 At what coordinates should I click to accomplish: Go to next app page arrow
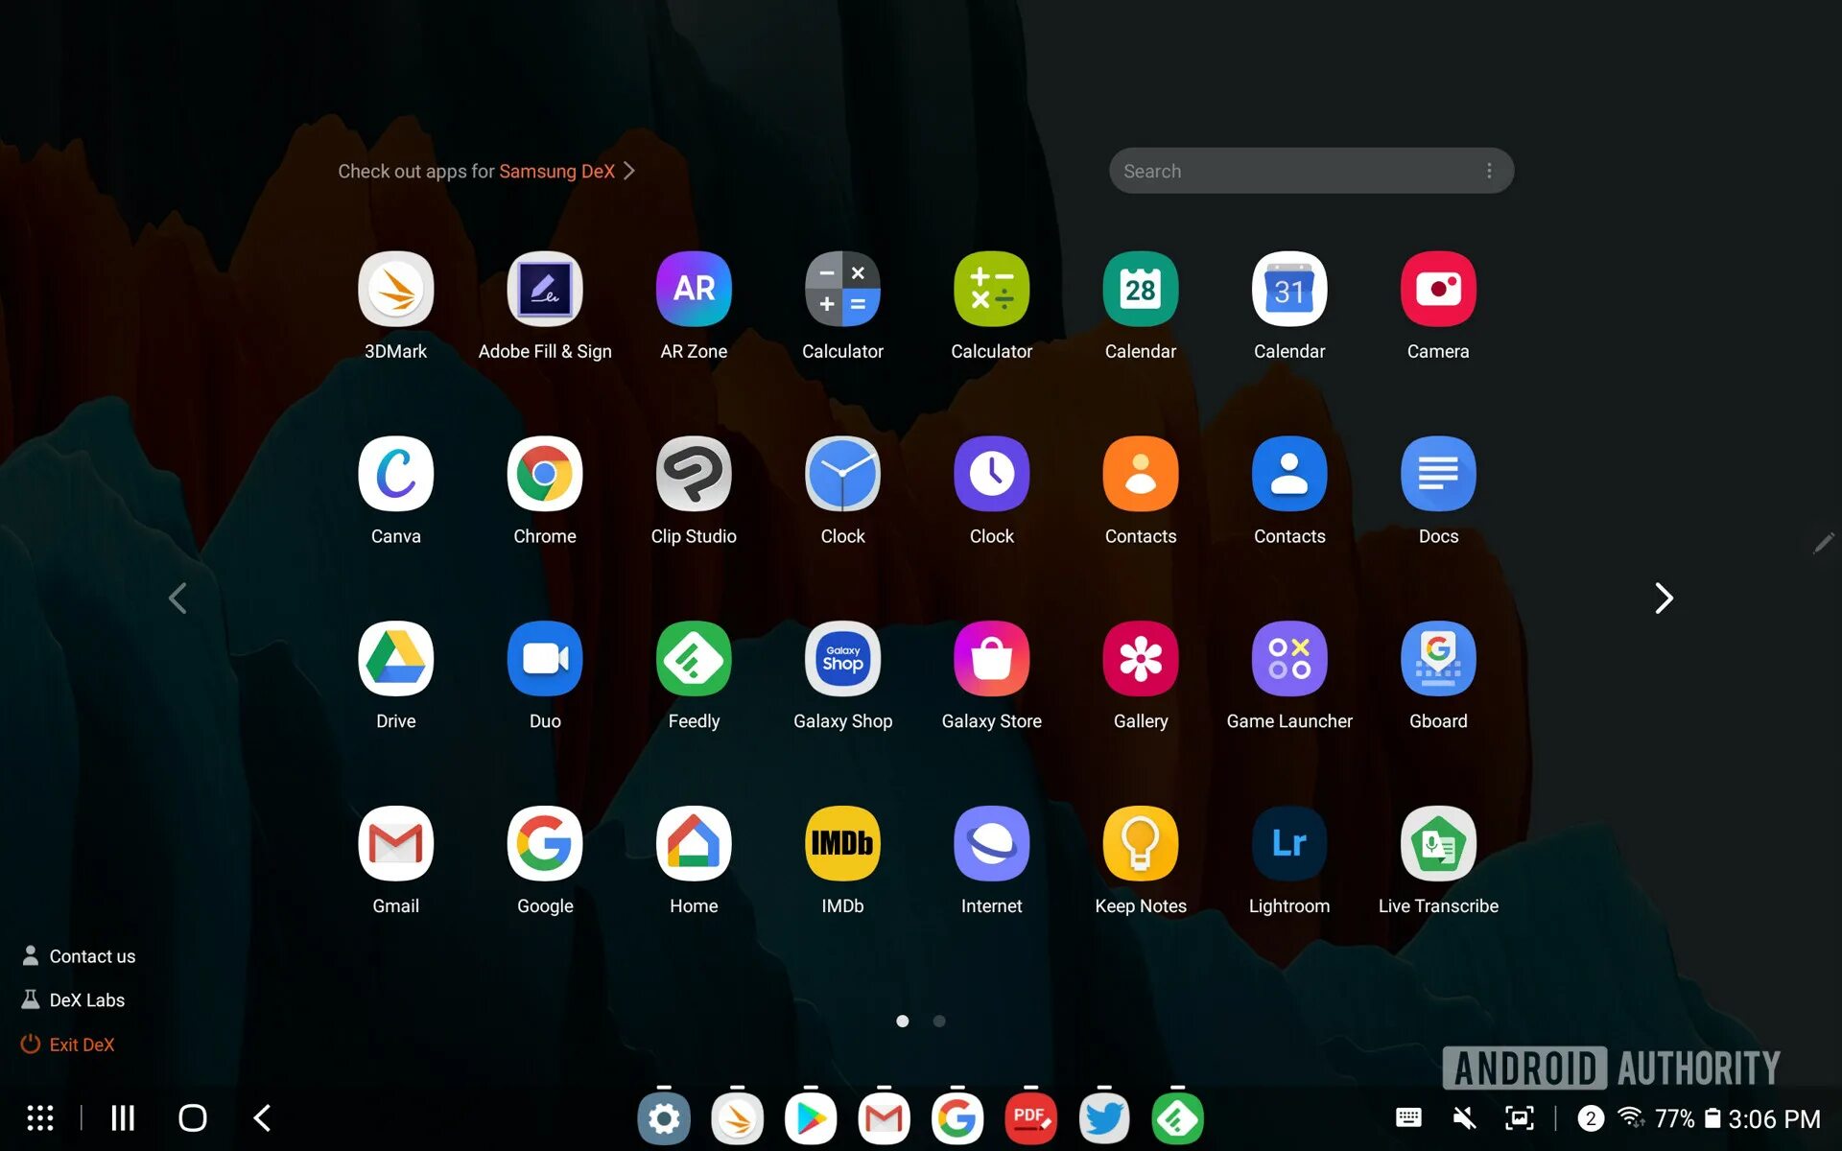click(1664, 599)
